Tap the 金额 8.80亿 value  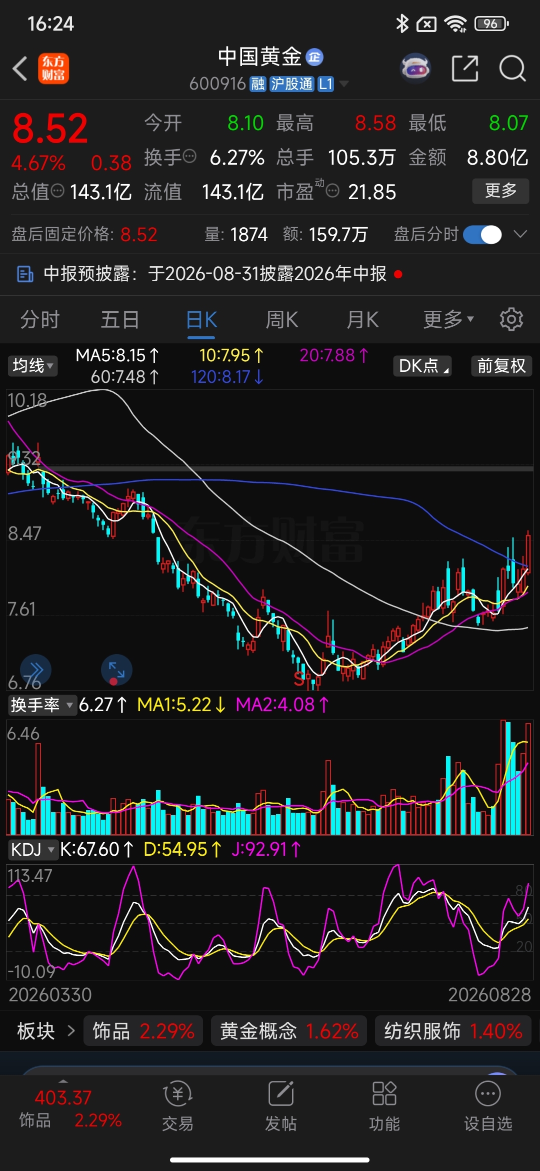[x=497, y=157]
